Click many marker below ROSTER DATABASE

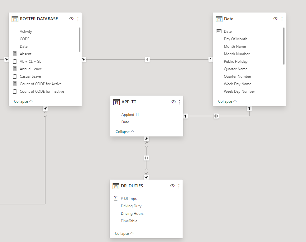click(x=45, y=109)
